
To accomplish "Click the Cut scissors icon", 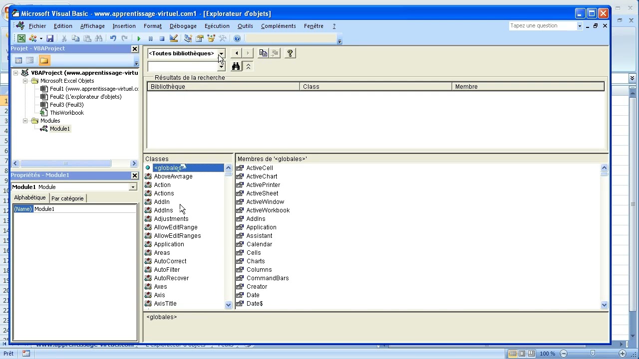I will [64, 38].
